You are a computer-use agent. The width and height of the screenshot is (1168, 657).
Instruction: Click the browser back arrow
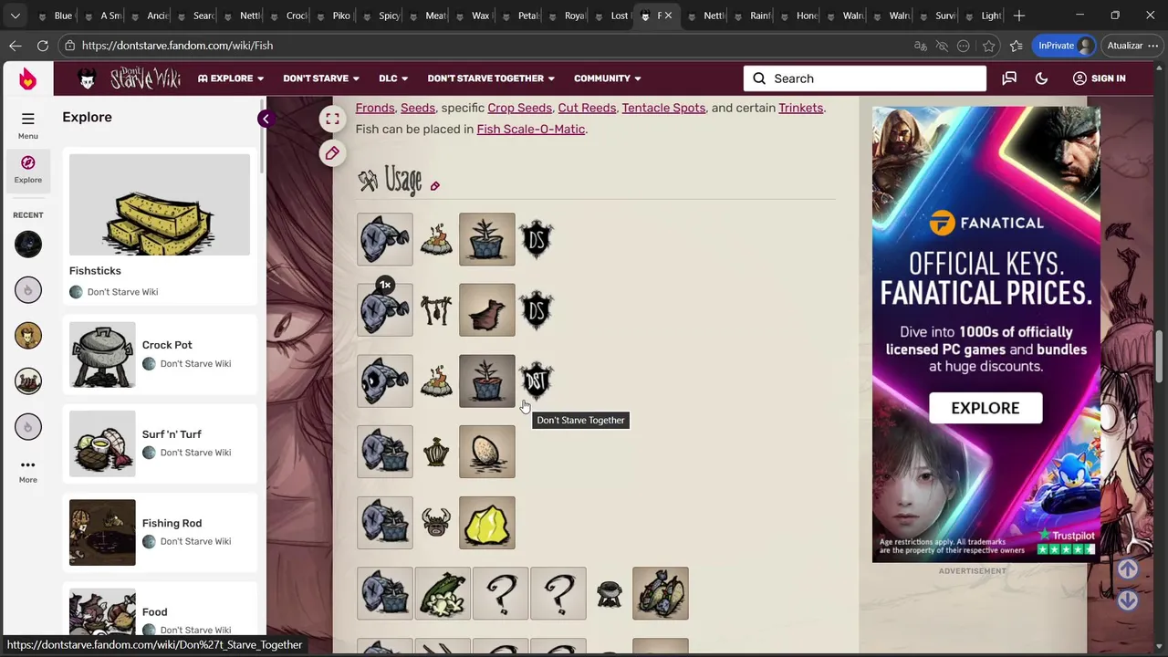[16, 46]
